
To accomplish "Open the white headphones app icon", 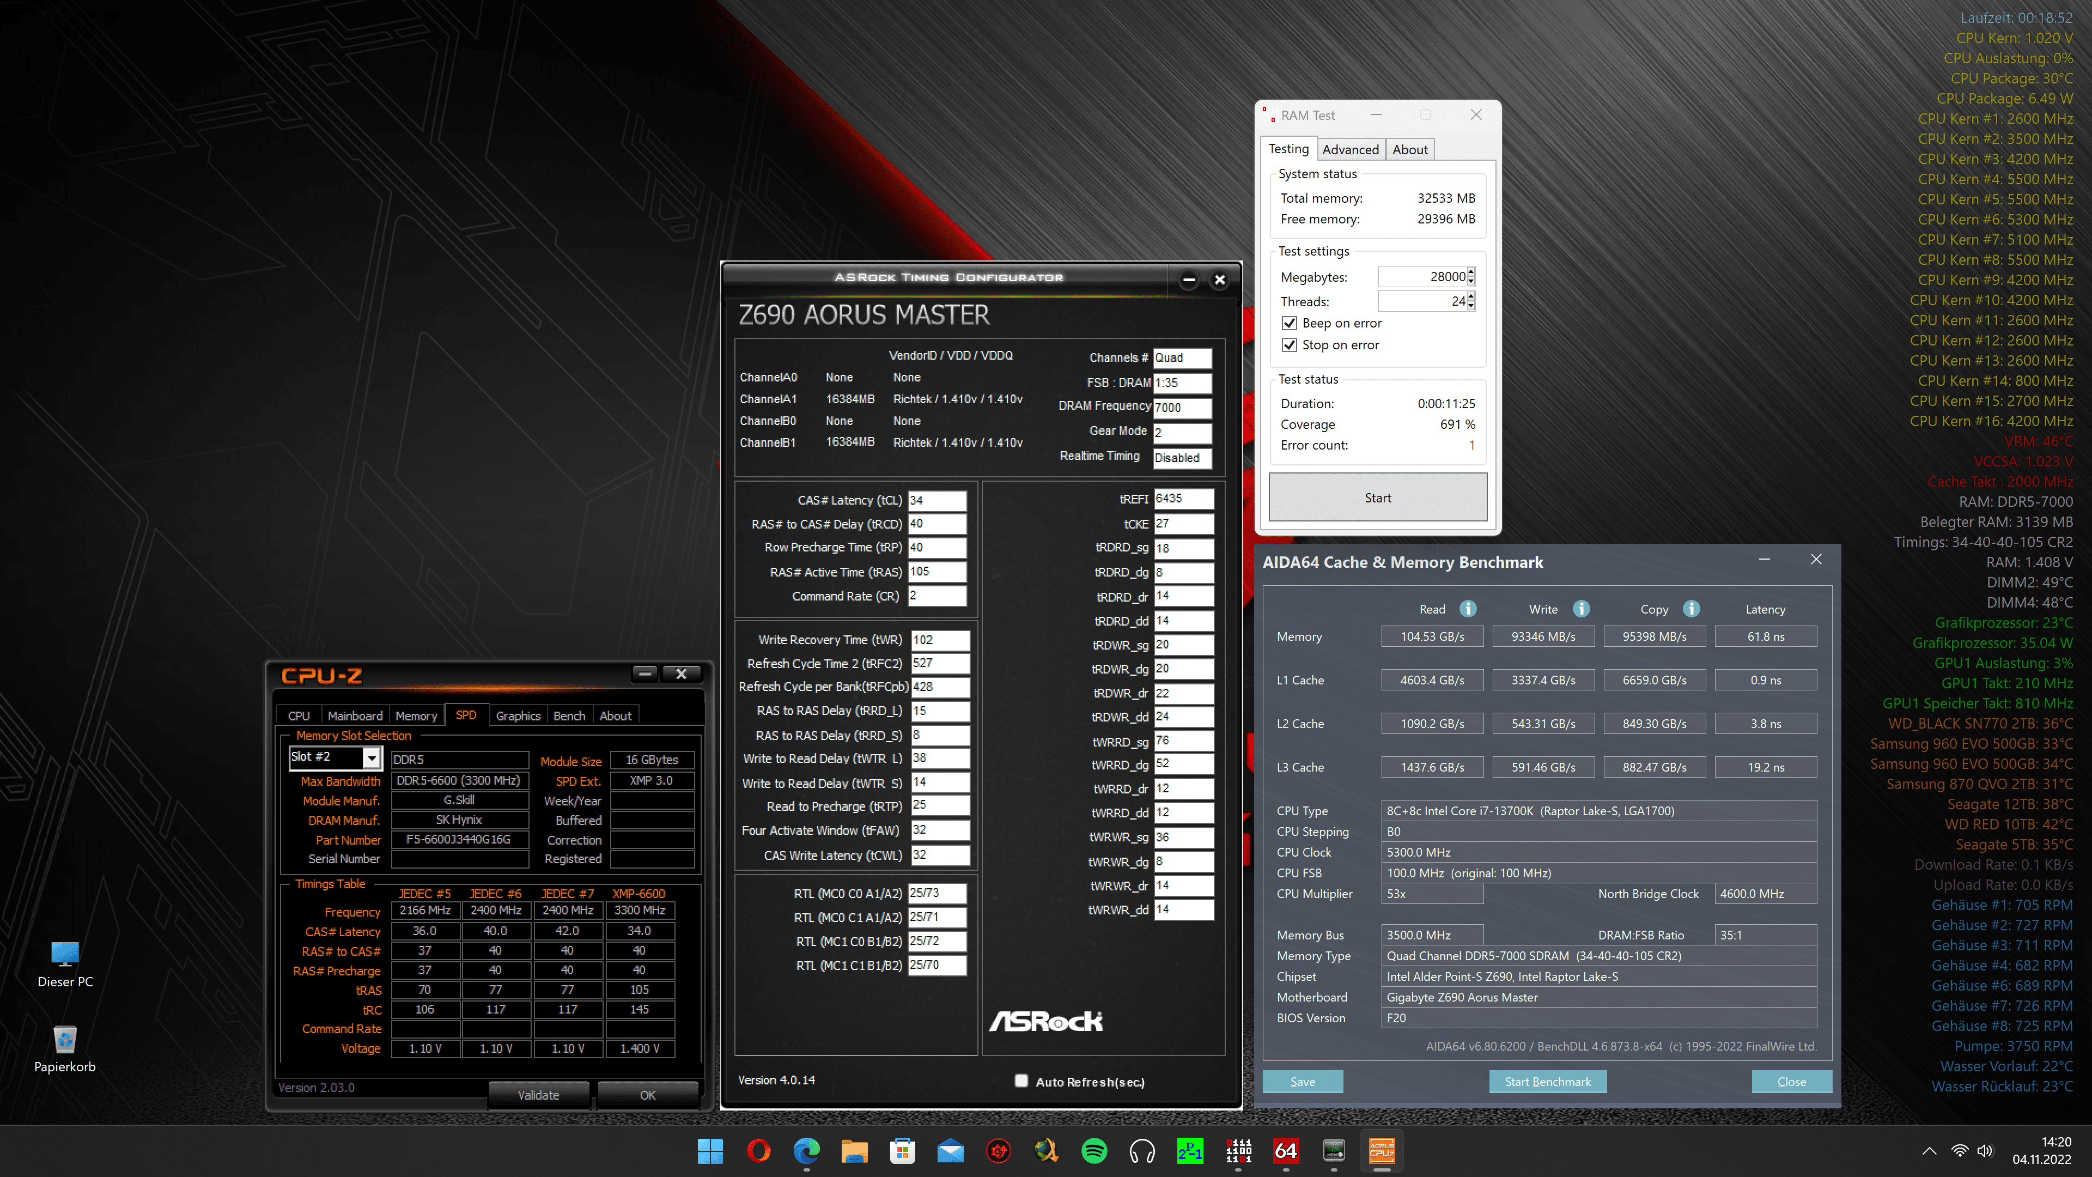I will tap(1142, 1151).
